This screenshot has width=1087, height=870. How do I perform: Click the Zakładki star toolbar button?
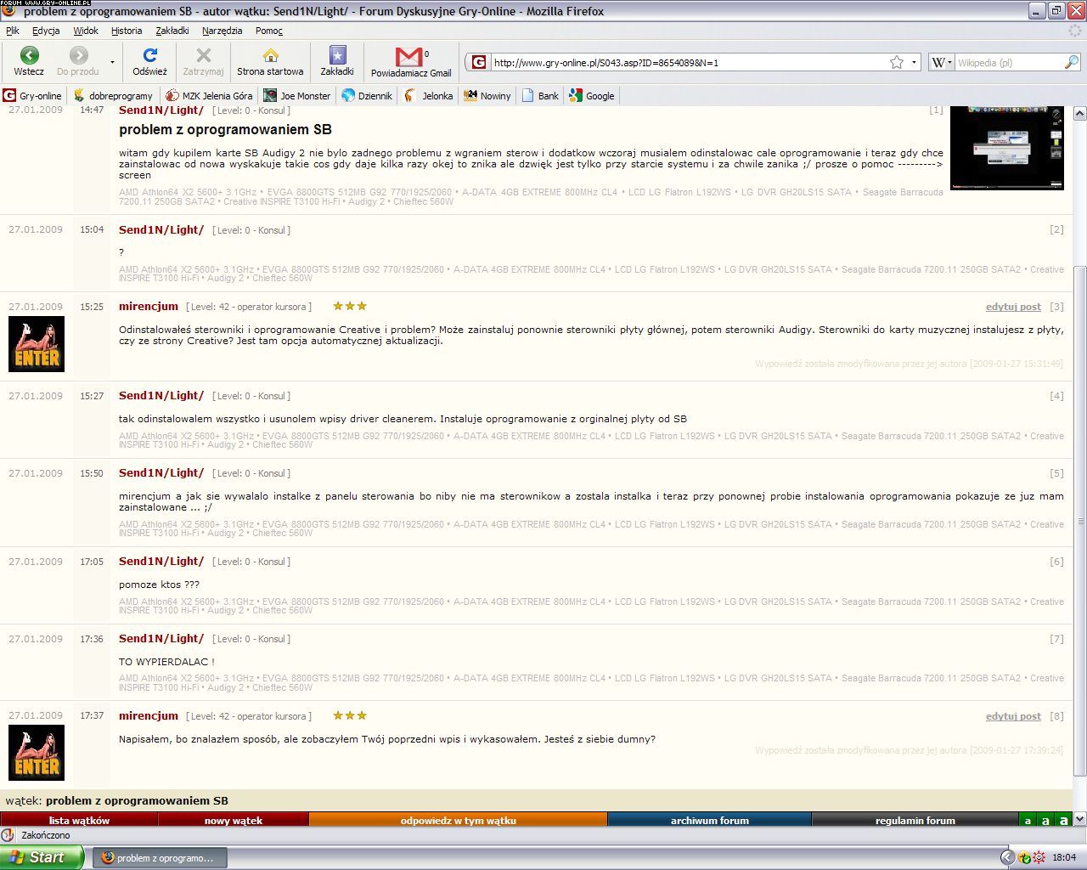tap(337, 56)
